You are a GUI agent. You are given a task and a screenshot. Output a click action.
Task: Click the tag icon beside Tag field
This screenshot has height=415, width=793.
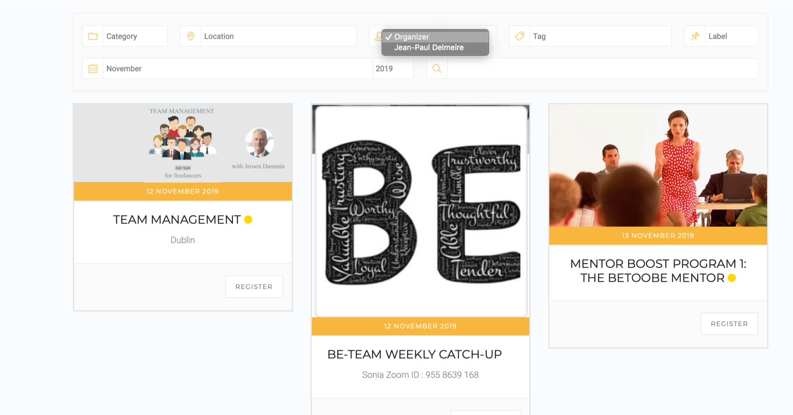(x=519, y=36)
